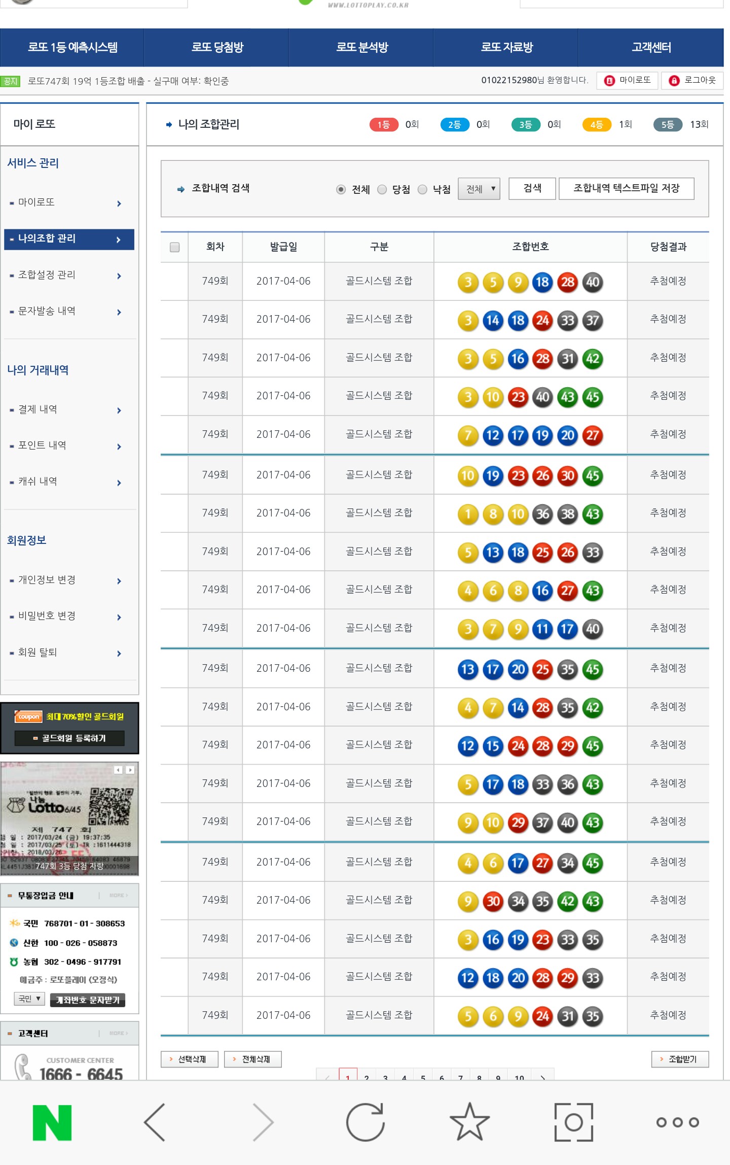Open the 국민 bank dropdown
This screenshot has height=1165, width=730.
click(29, 999)
